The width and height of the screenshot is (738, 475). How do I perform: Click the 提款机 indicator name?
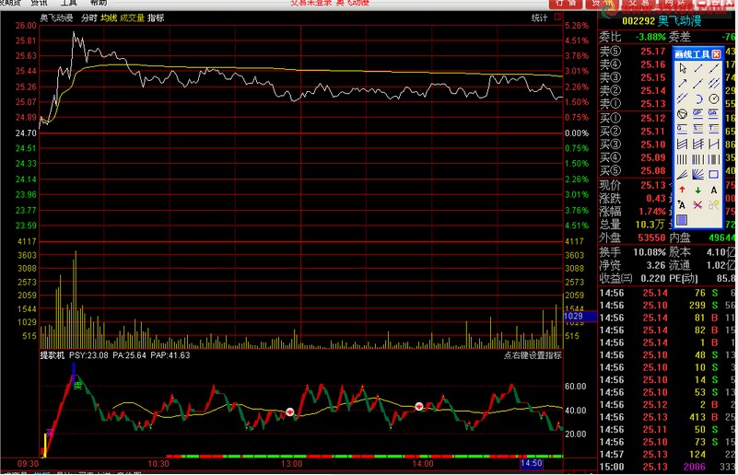pyautogui.click(x=52, y=355)
